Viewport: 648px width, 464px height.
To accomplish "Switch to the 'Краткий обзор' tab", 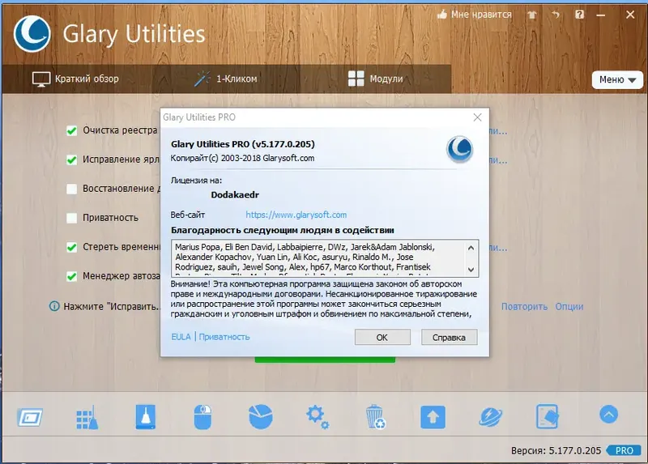I will pos(75,79).
